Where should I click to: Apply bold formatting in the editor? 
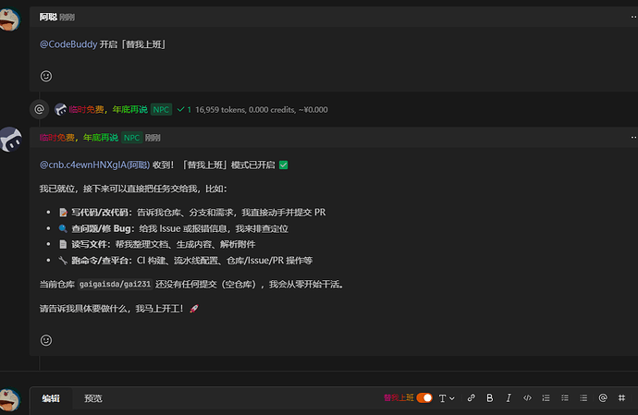pyautogui.click(x=490, y=398)
